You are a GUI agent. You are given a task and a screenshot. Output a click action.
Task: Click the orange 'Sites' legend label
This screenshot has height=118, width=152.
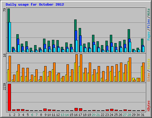coord(149,77)
